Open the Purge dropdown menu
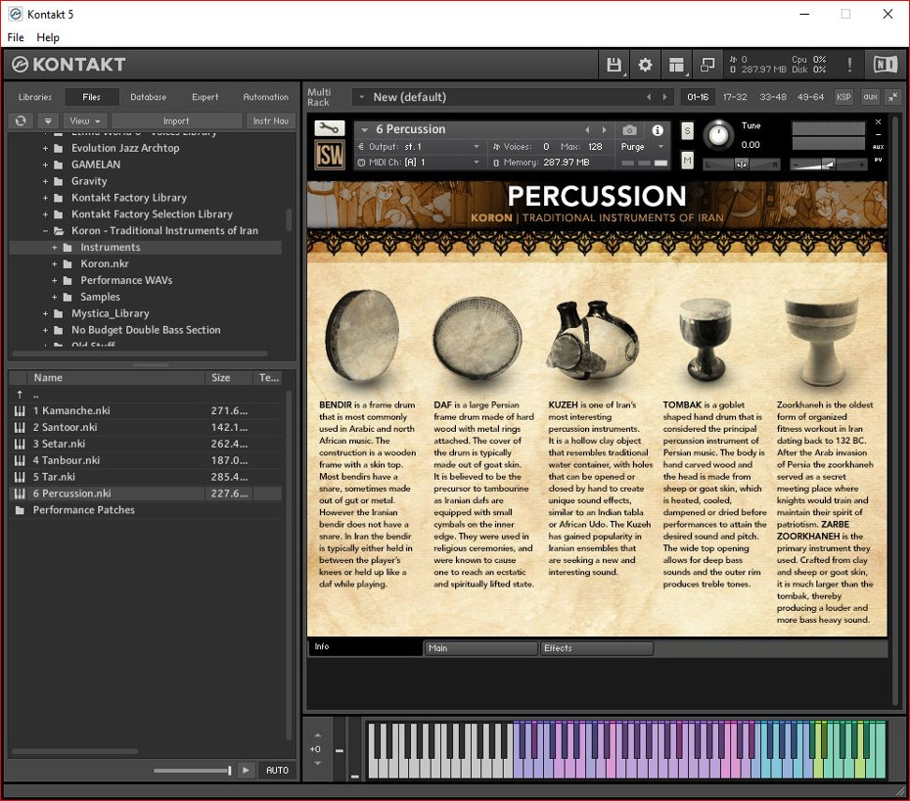The width and height of the screenshot is (910, 801). point(643,146)
